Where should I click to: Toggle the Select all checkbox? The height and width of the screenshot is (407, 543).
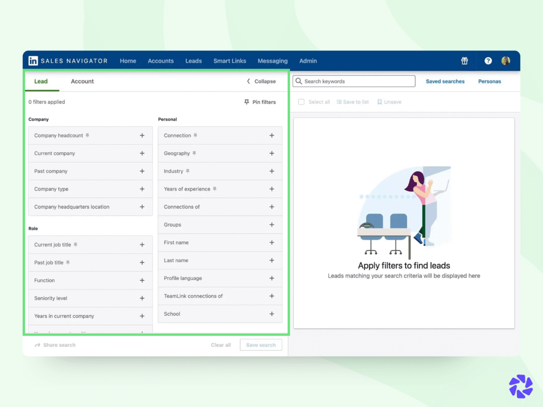[301, 101]
